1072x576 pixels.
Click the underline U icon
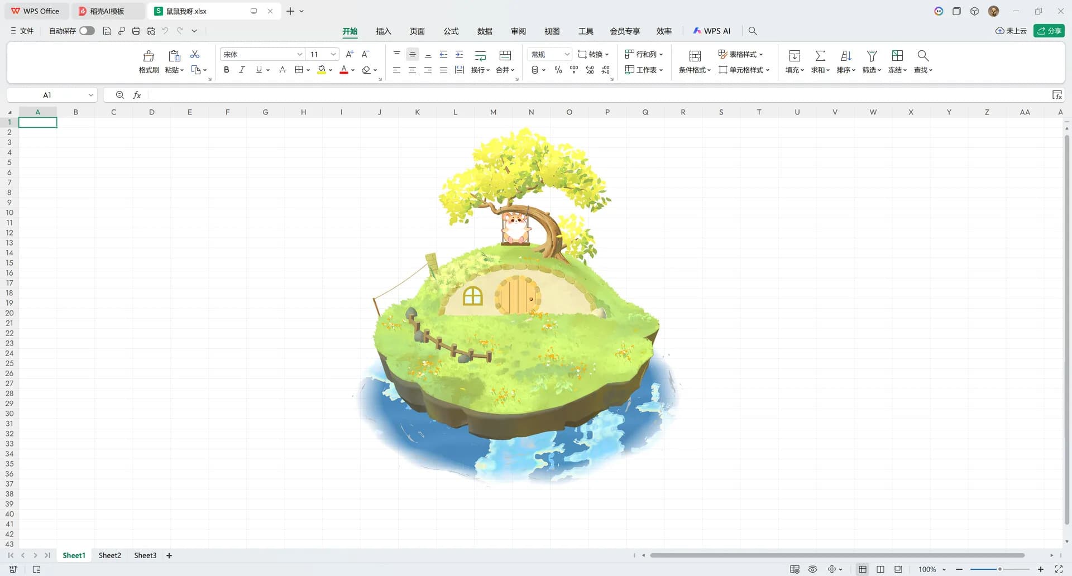pyautogui.click(x=259, y=70)
